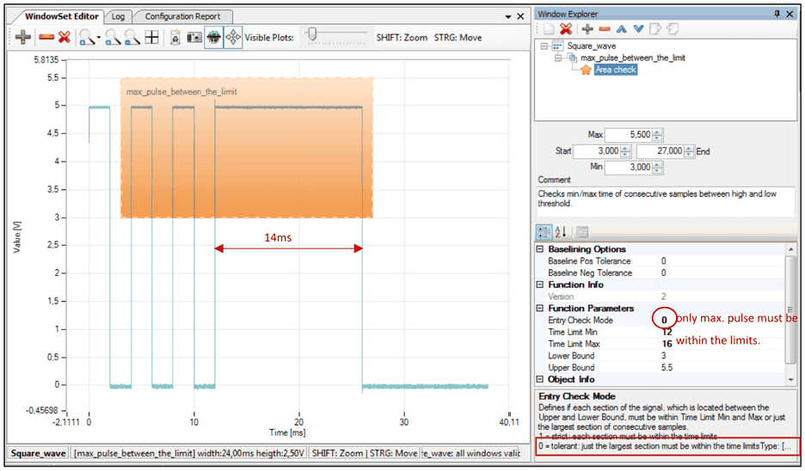Pin the Window Explorer panel
The image size is (805, 471).
click(777, 14)
